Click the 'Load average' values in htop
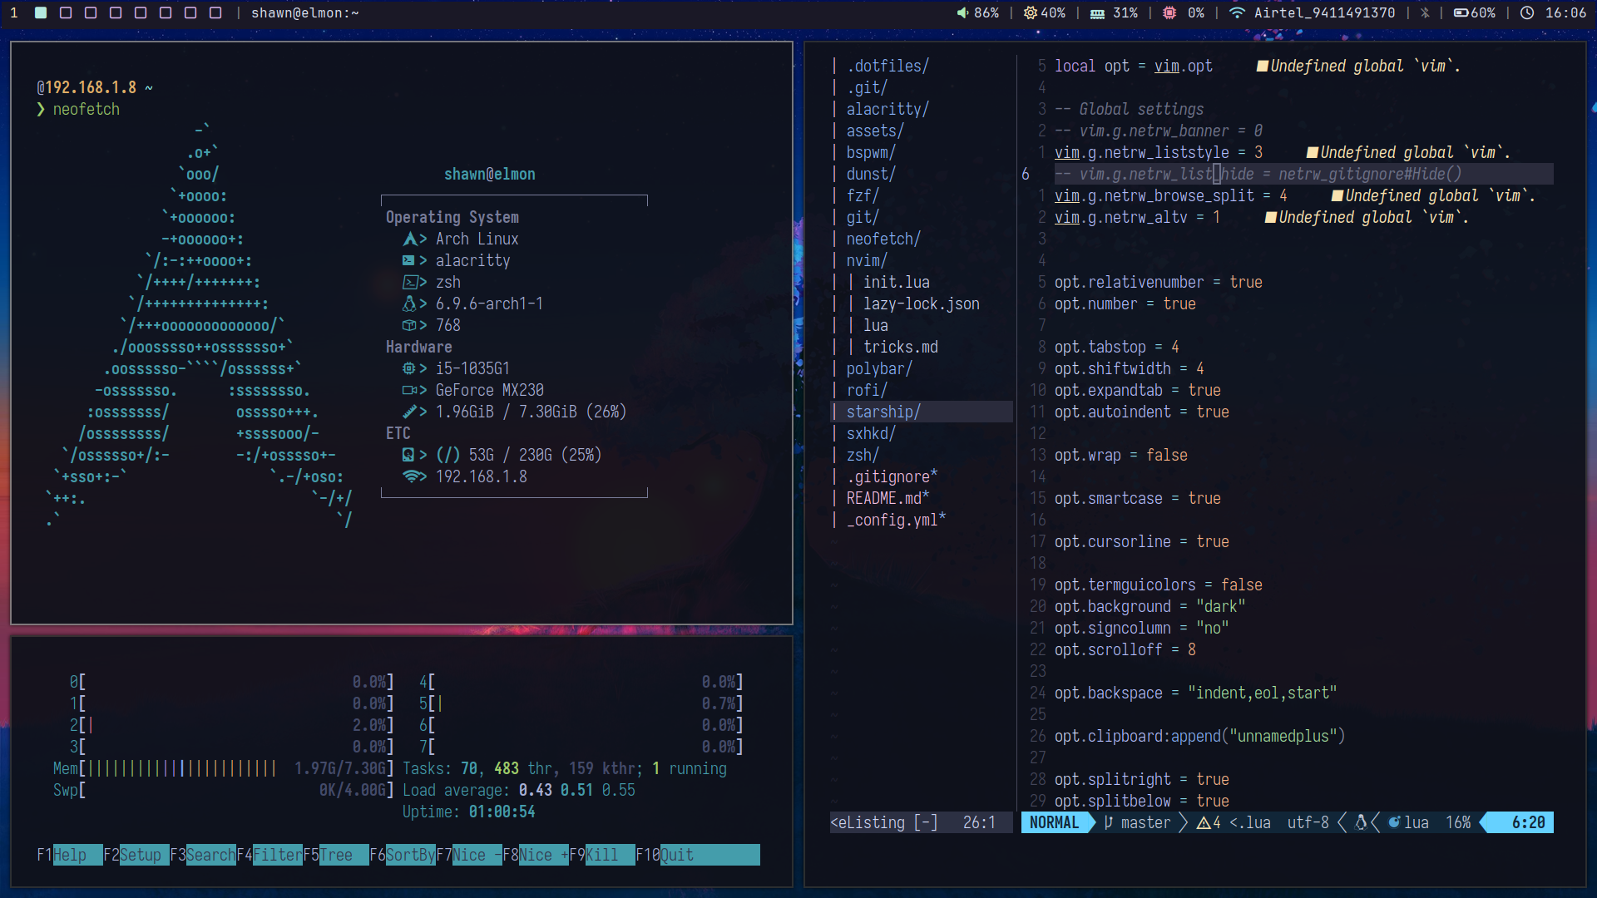Screen dimensions: 1597x898 point(577,790)
